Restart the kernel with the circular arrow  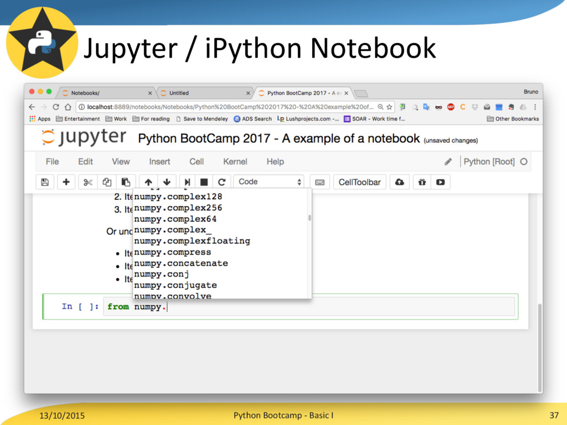(221, 182)
